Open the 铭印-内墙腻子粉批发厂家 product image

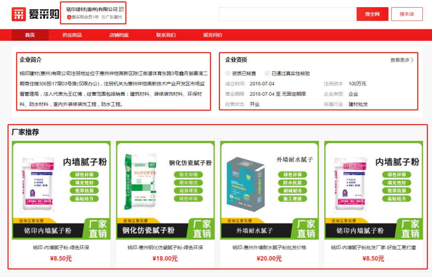[374, 190]
